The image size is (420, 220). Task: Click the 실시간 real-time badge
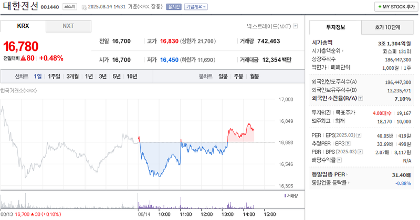click(x=174, y=7)
